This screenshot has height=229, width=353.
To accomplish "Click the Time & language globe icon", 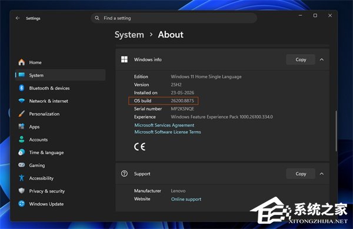I will (22, 152).
